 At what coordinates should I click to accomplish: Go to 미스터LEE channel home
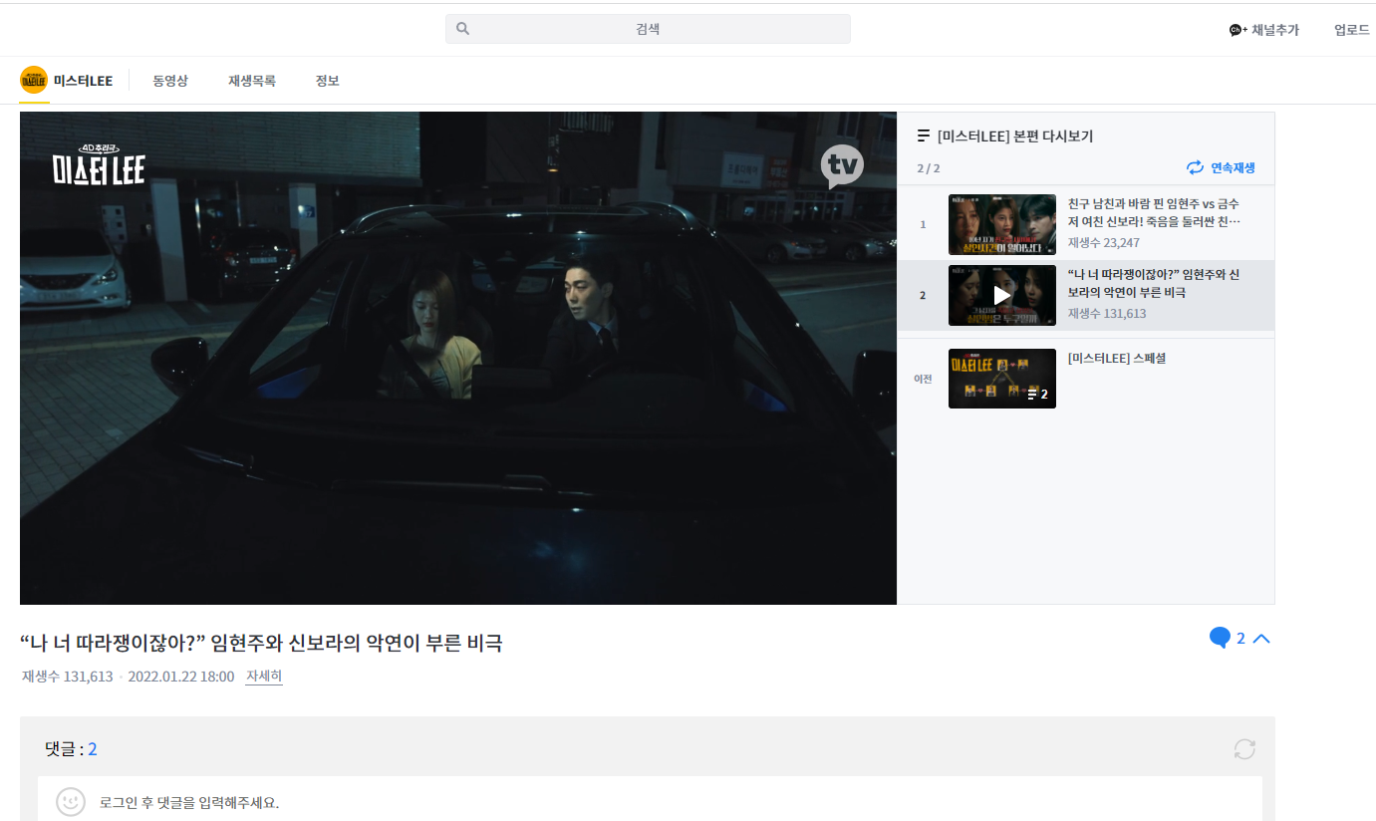[83, 81]
